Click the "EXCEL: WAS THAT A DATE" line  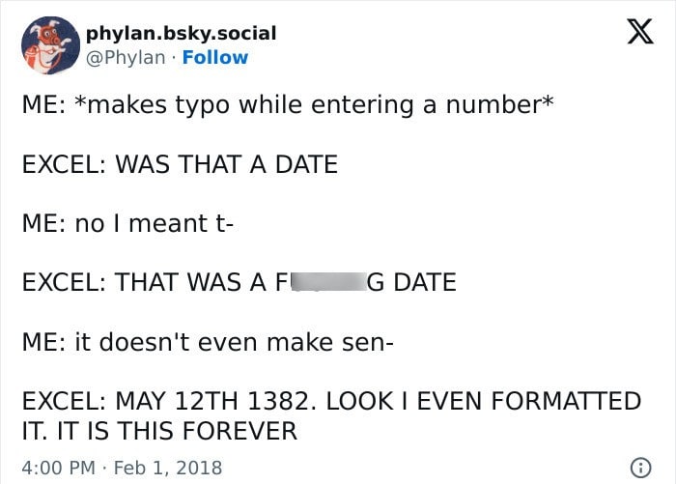click(x=180, y=164)
